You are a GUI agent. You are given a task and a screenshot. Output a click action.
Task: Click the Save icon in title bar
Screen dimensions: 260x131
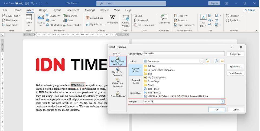(27, 3)
